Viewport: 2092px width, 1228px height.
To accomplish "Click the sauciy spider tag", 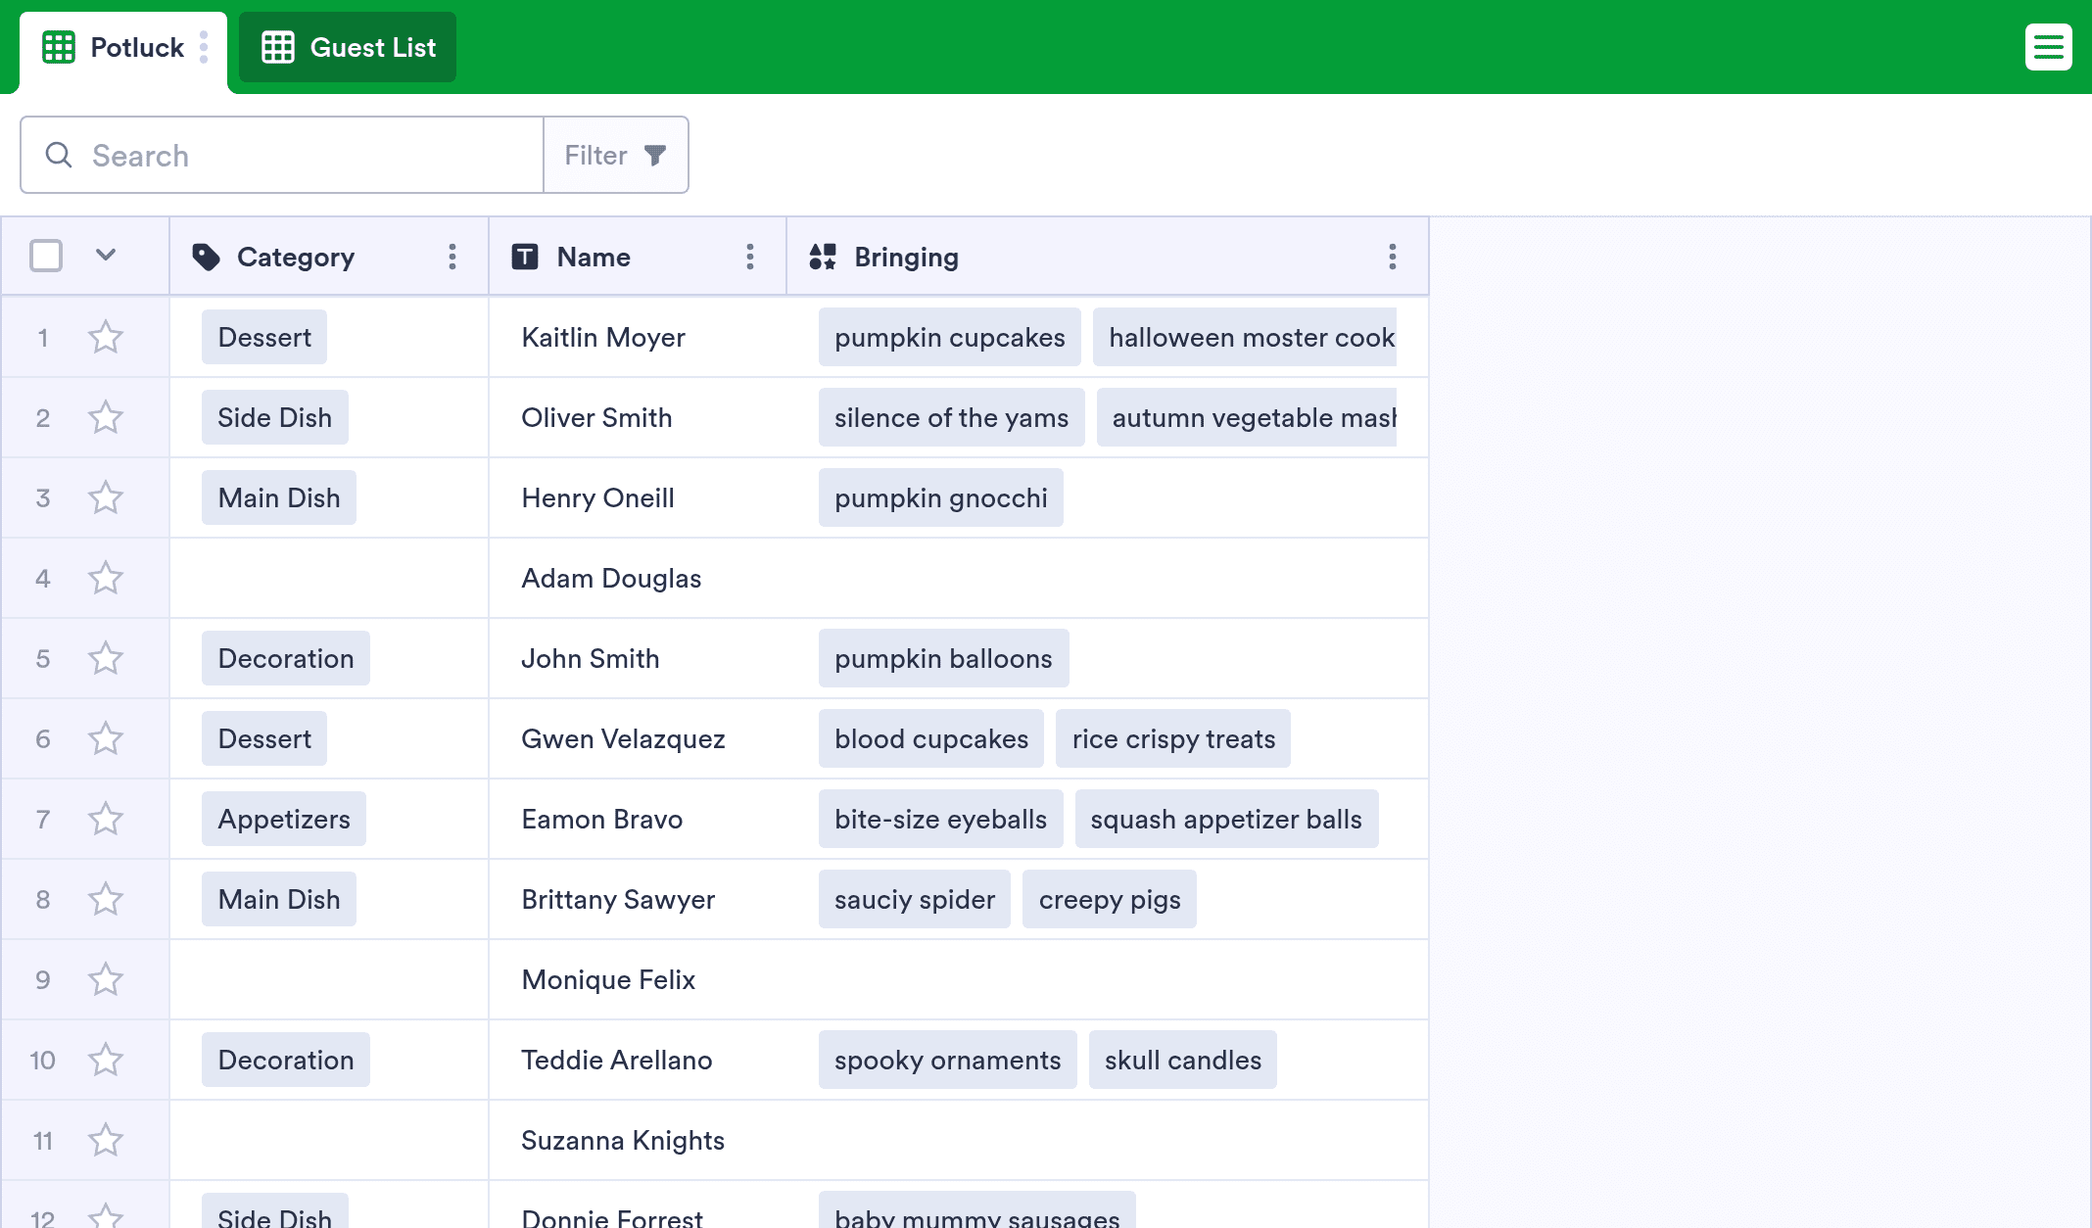I will [915, 899].
